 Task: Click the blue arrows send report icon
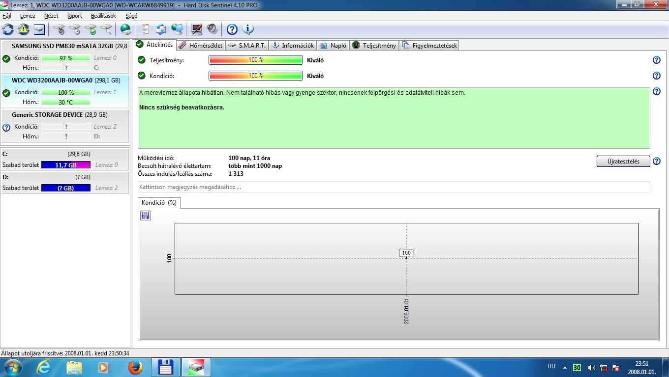pos(161,29)
